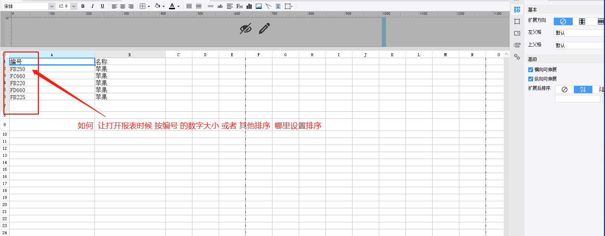
Task: Open the 左父格 dropdown
Action: [579, 33]
